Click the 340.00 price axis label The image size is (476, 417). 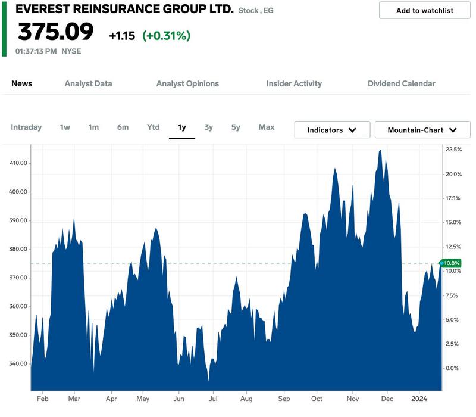[18, 363]
